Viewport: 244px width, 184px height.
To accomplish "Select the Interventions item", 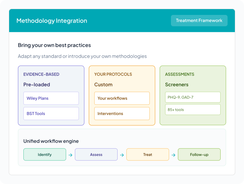I will pos(122,113).
